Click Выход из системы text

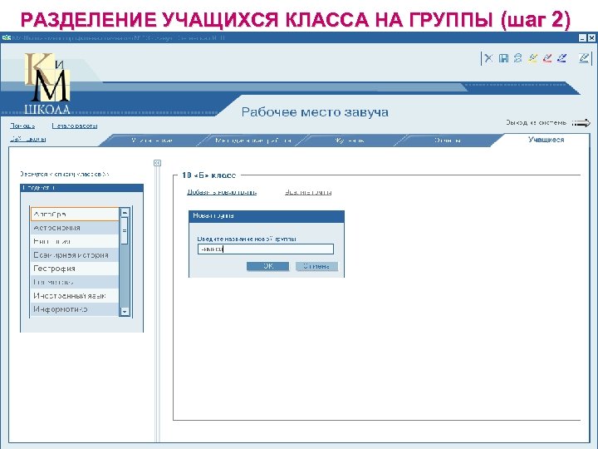pos(536,122)
